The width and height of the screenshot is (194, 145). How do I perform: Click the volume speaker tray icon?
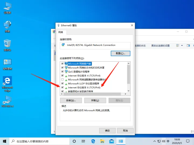click(x=164, y=141)
